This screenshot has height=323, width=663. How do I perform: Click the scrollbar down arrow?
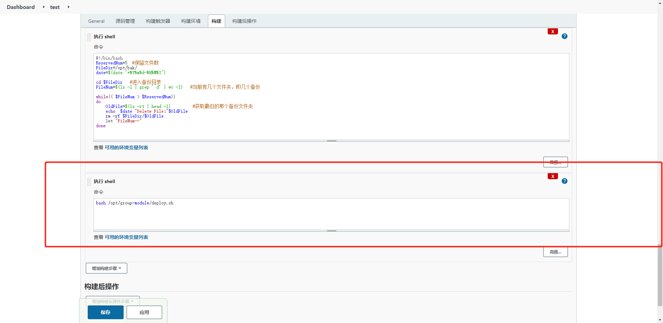tap(660, 320)
